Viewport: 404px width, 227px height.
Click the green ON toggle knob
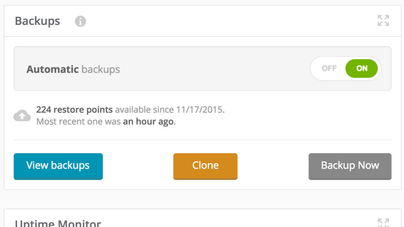click(x=361, y=69)
